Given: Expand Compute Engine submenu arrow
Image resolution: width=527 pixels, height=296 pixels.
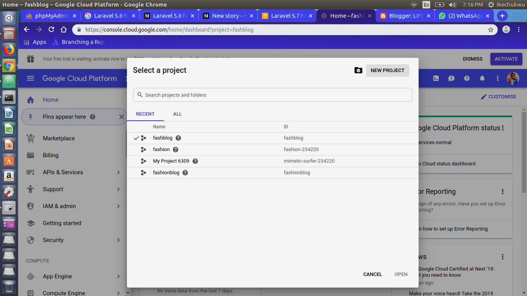Looking at the screenshot, I should tap(119, 293).
